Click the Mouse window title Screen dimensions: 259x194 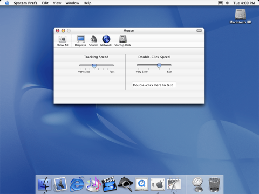point(128,31)
